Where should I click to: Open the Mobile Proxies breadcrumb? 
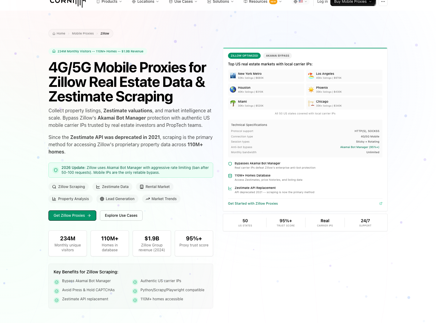point(83,34)
